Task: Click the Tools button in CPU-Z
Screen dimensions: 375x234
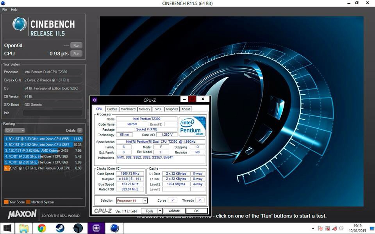Action: pos(149,211)
